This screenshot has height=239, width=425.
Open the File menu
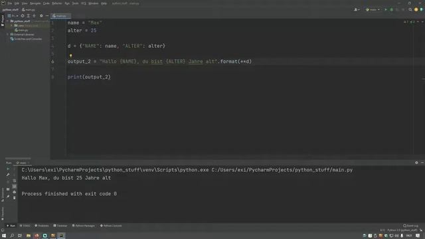coord(10,3)
